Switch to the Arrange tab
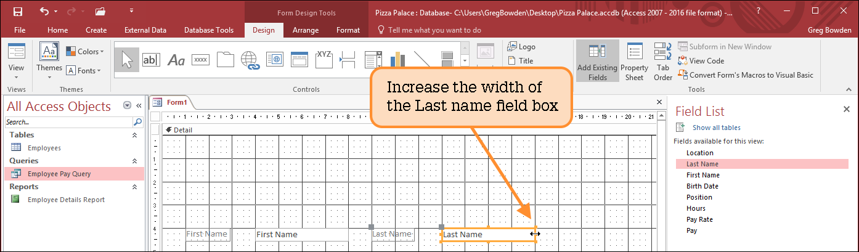This screenshot has width=859, height=252. tap(306, 30)
